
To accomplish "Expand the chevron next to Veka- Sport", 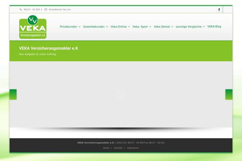I will [150, 27].
